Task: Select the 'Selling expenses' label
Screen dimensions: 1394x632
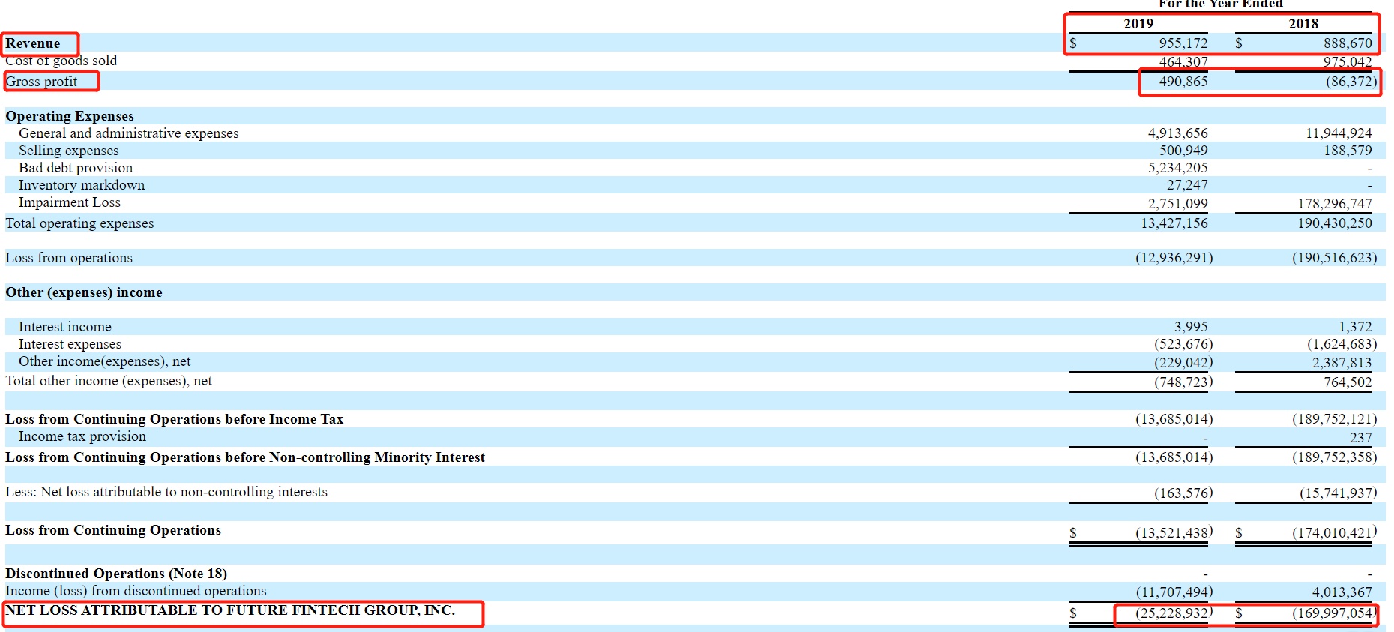Action: point(69,151)
